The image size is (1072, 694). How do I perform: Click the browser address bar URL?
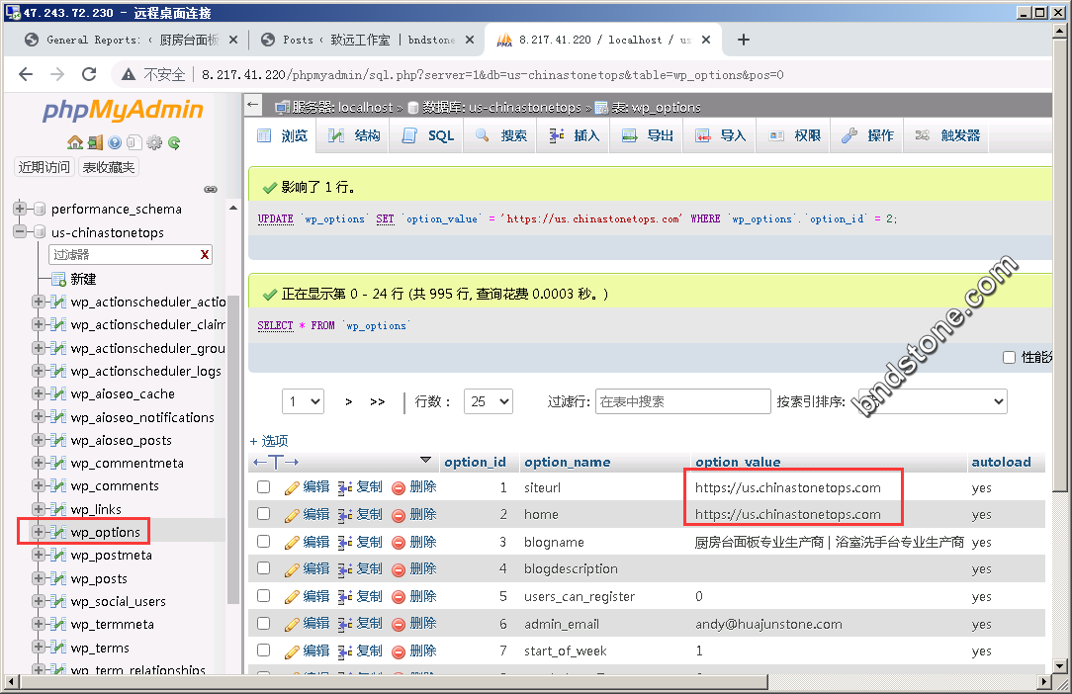(x=492, y=74)
